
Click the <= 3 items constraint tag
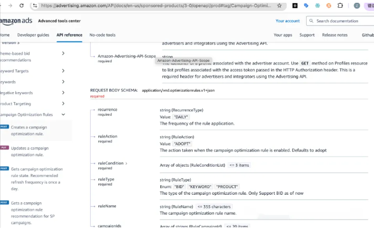tap(239, 165)
